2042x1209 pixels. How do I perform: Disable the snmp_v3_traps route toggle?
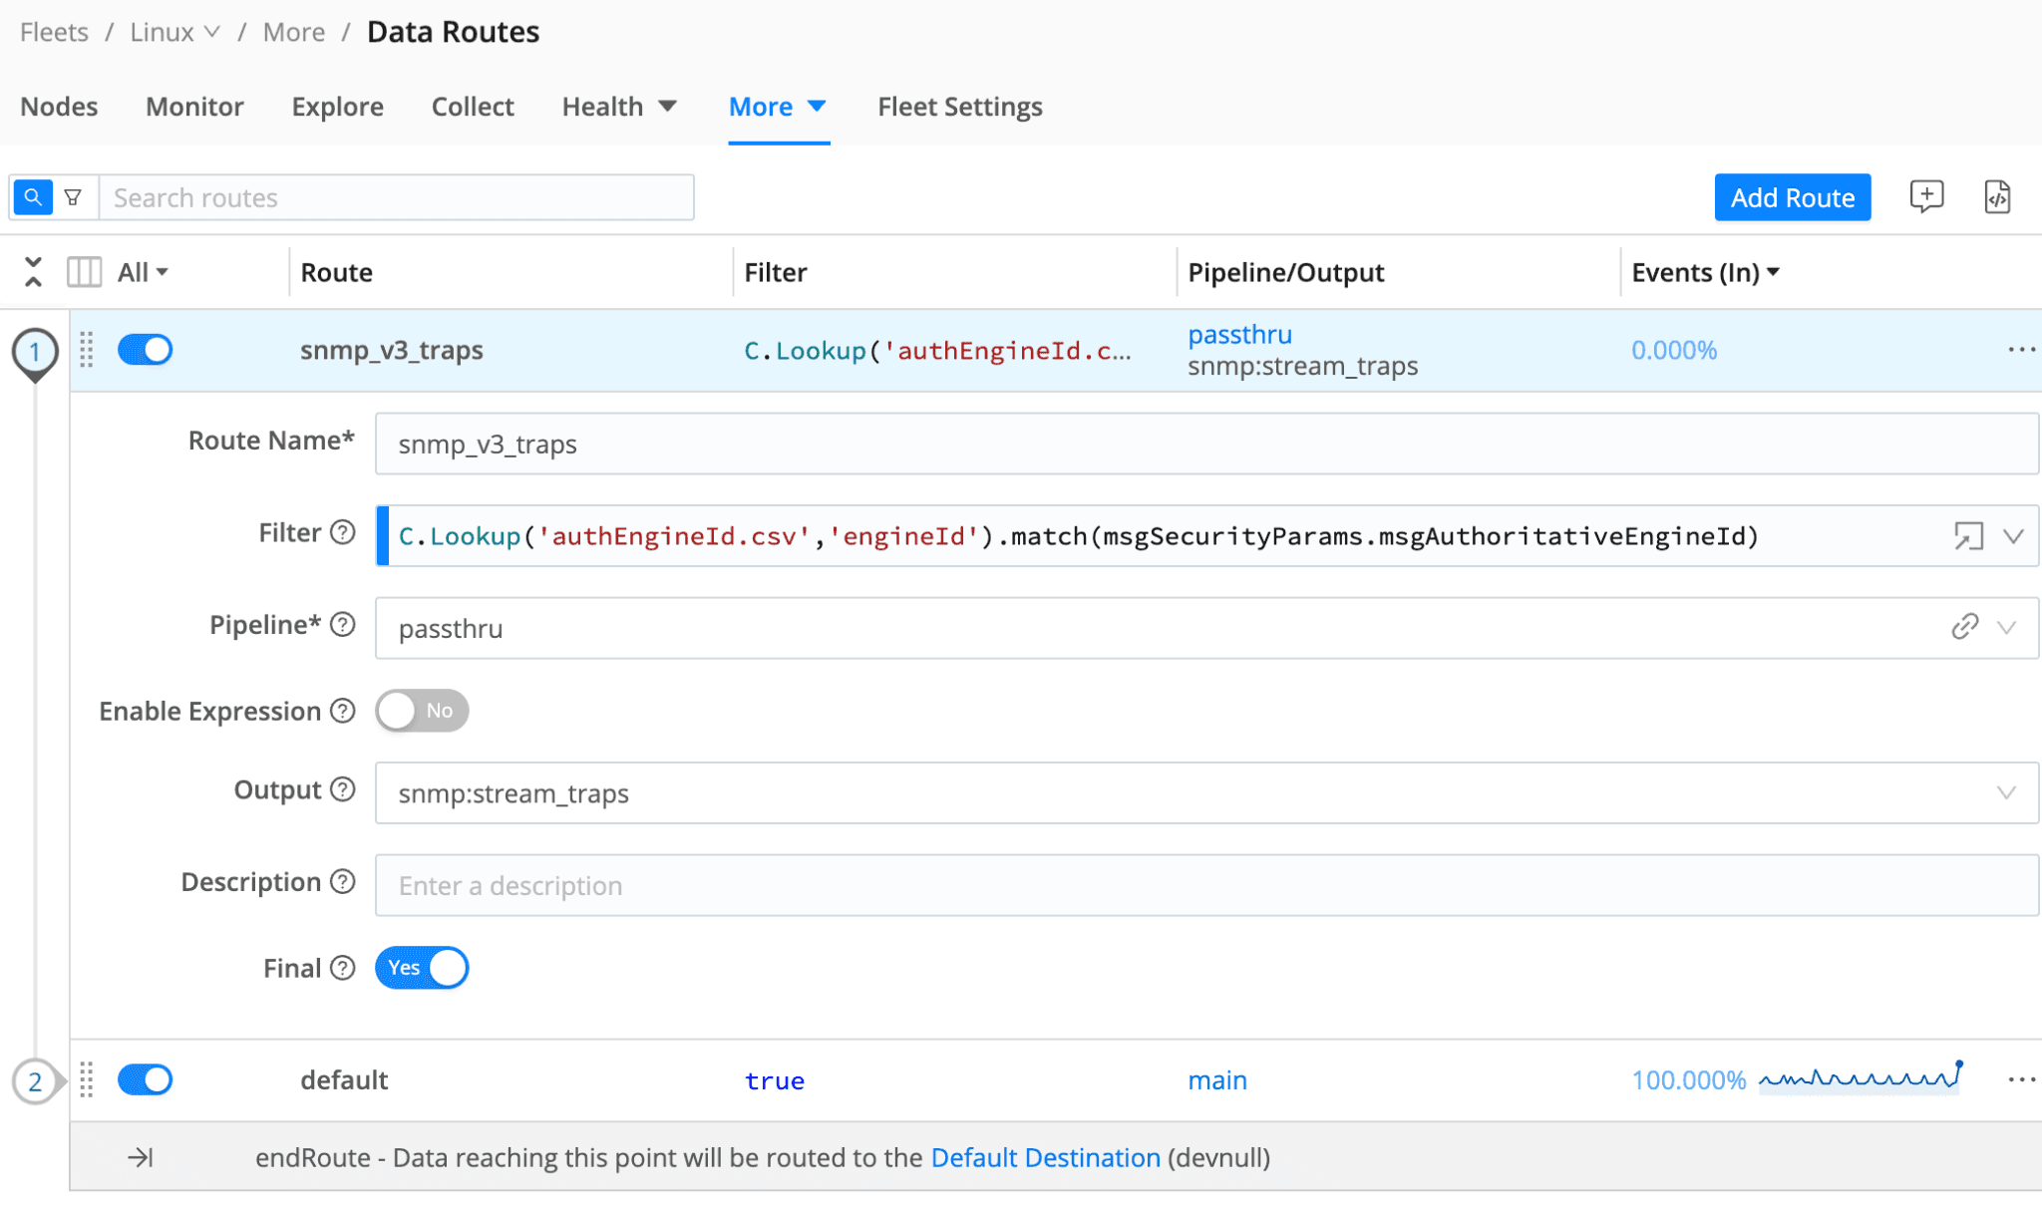146,350
